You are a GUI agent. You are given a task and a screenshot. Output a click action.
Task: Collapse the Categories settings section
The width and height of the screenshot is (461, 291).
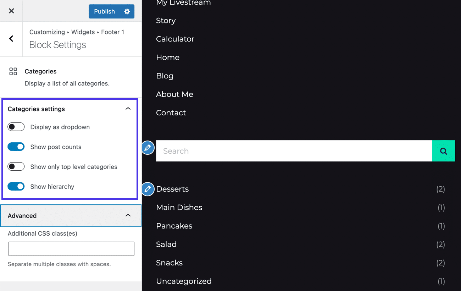[128, 108]
